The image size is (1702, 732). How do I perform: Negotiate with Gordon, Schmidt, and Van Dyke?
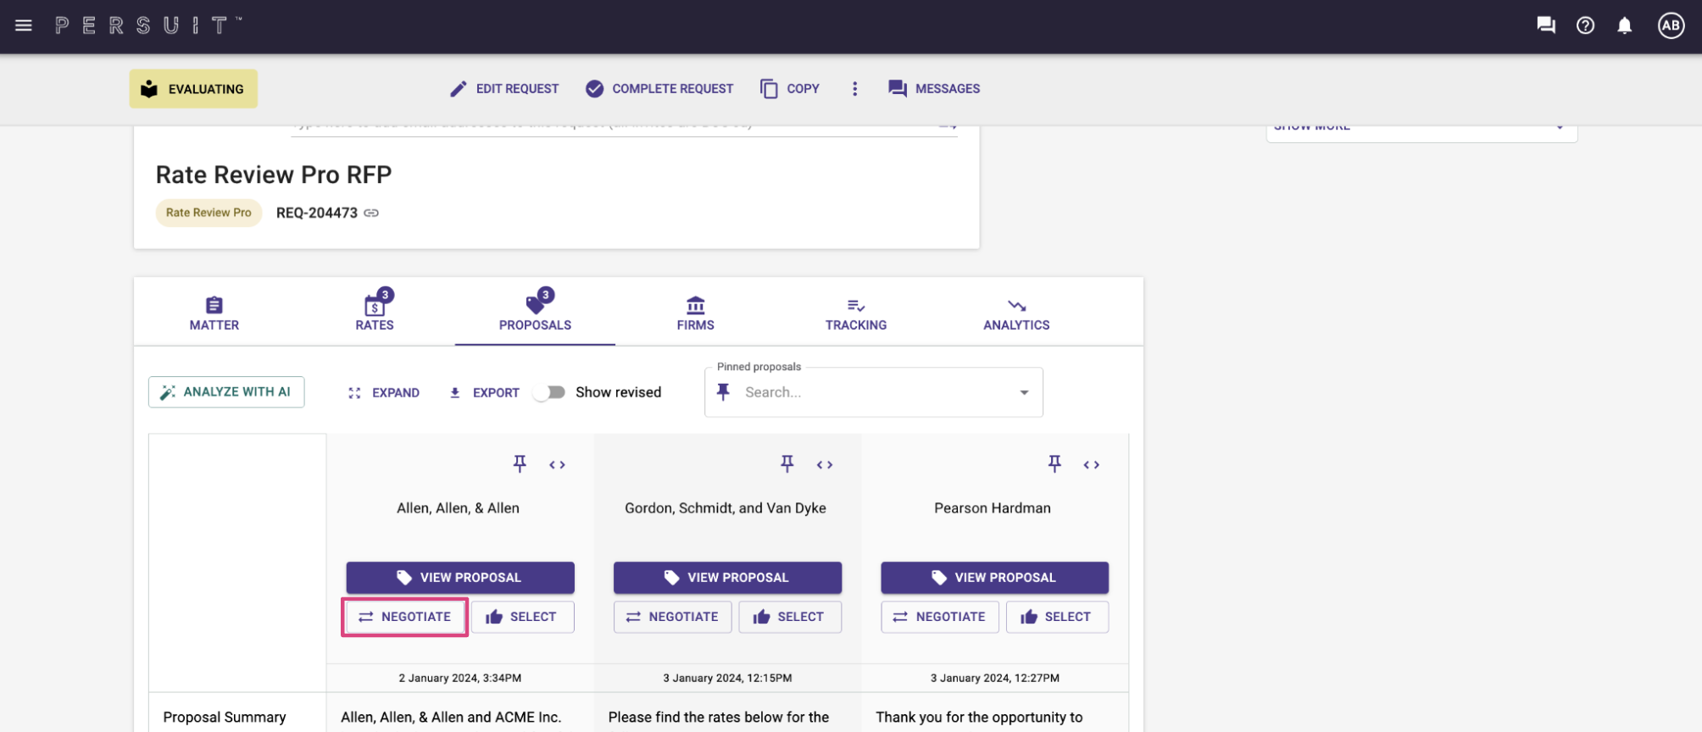click(672, 617)
